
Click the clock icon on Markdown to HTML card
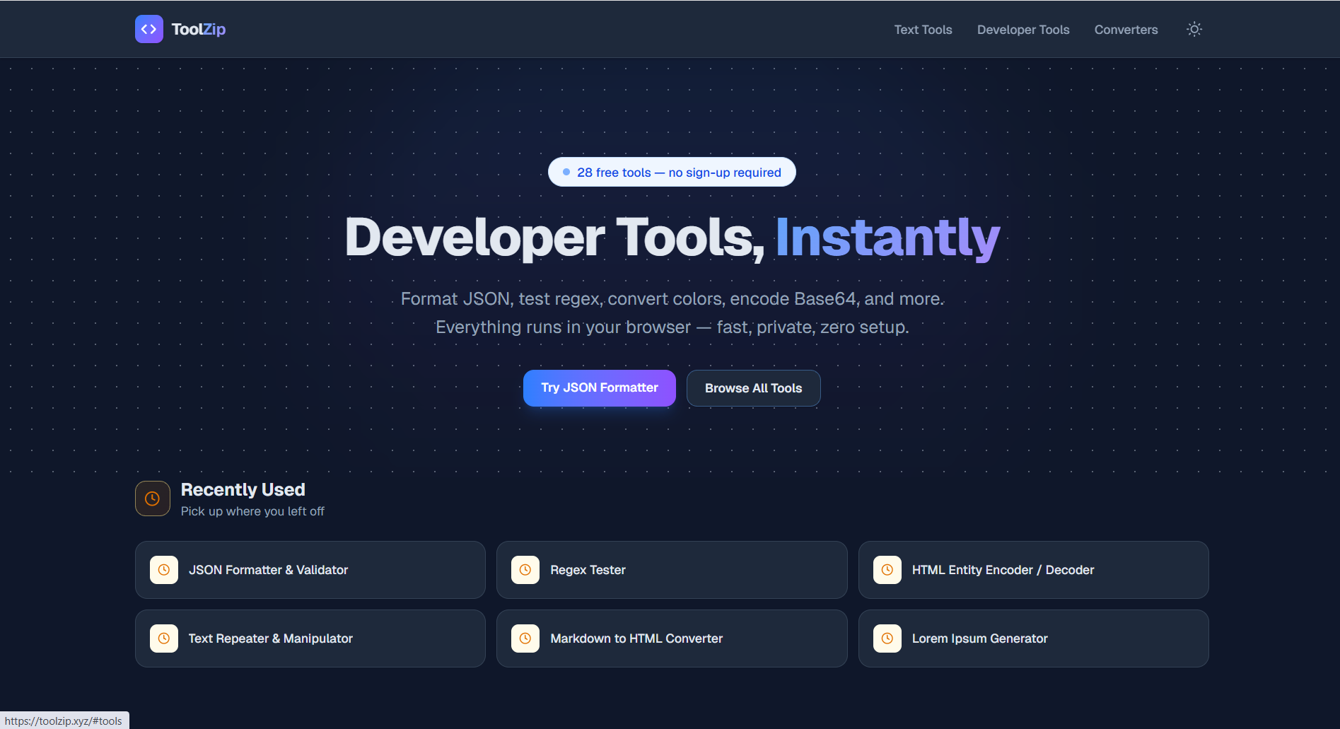pos(525,638)
